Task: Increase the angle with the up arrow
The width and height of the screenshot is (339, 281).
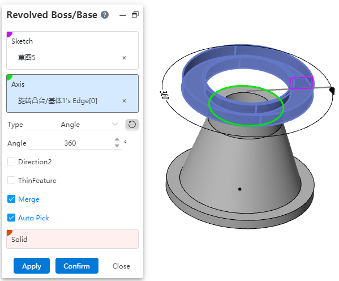Action: click(x=117, y=139)
